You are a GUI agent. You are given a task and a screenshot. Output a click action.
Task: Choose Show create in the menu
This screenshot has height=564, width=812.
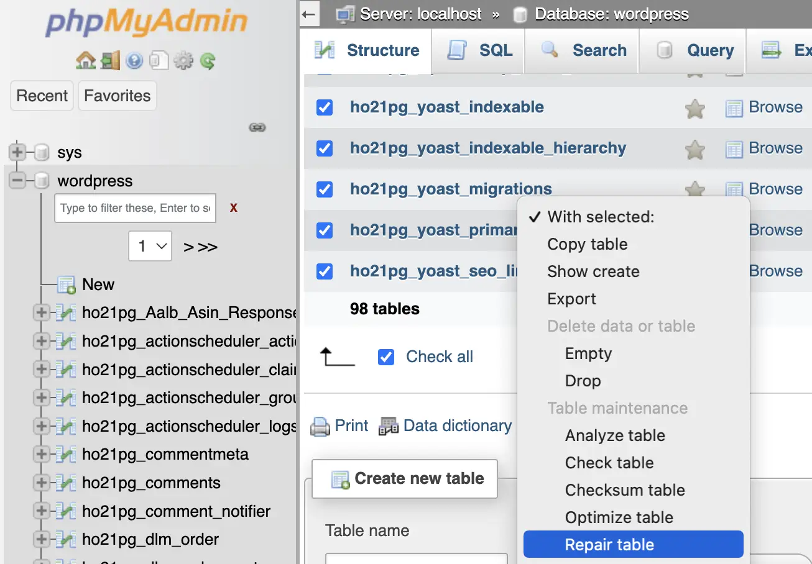(x=634, y=271)
